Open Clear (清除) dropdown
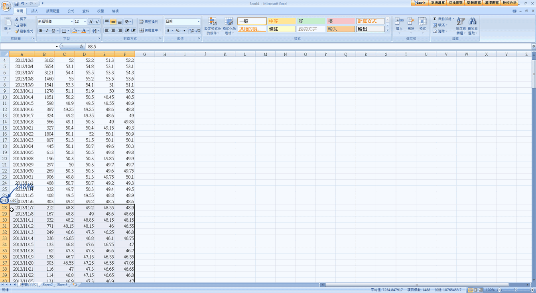Viewport: 536px width, 293px height. pyautogui.click(x=447, y=31)
